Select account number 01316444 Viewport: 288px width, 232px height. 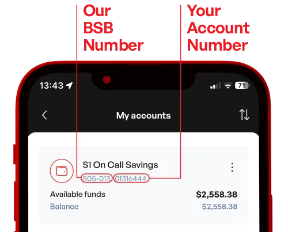131,178
